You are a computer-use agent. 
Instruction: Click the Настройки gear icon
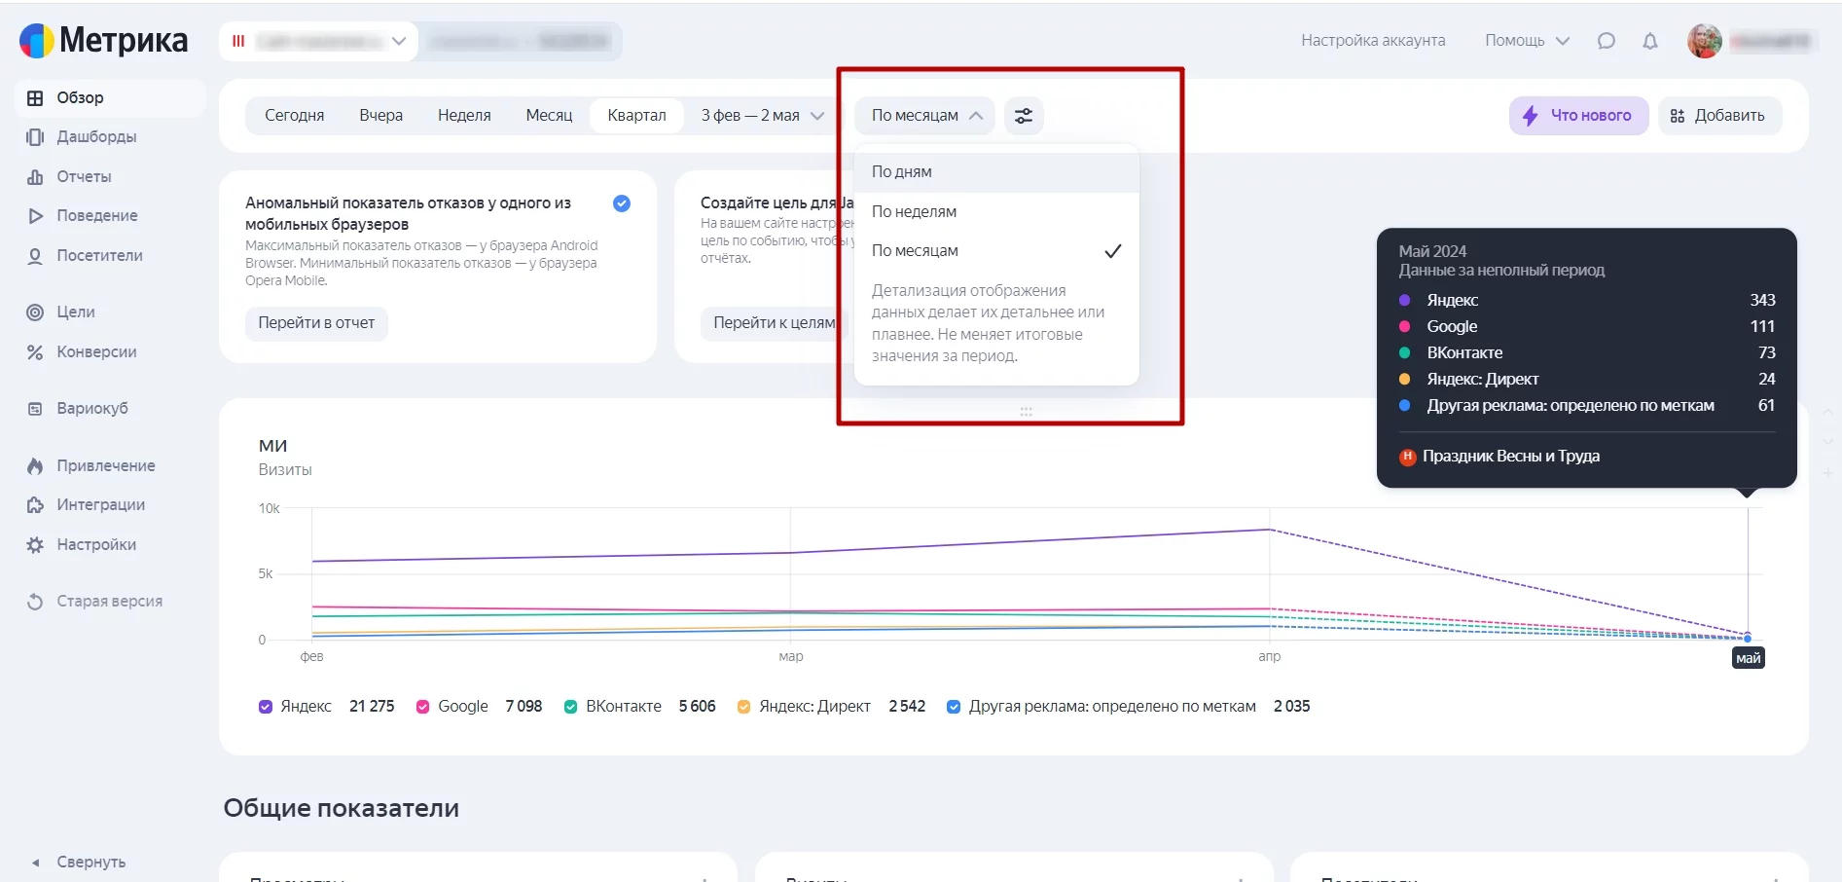coord(35,544)
